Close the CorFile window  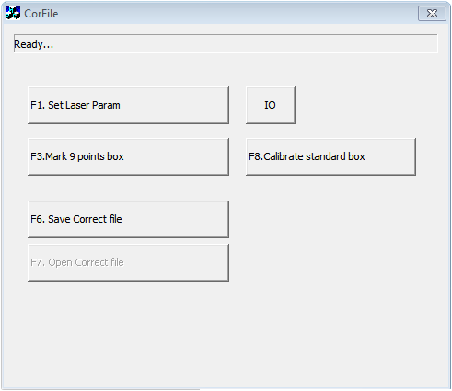click(x=432, y=13)
